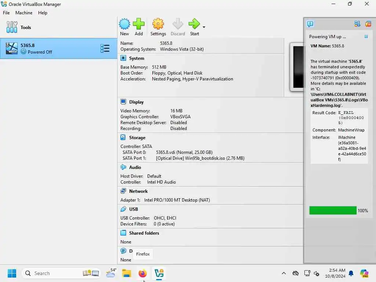This screenshot has width=376, height=282.
Task: Open the Copilot icon in taskbar
Action: point(364,273)
